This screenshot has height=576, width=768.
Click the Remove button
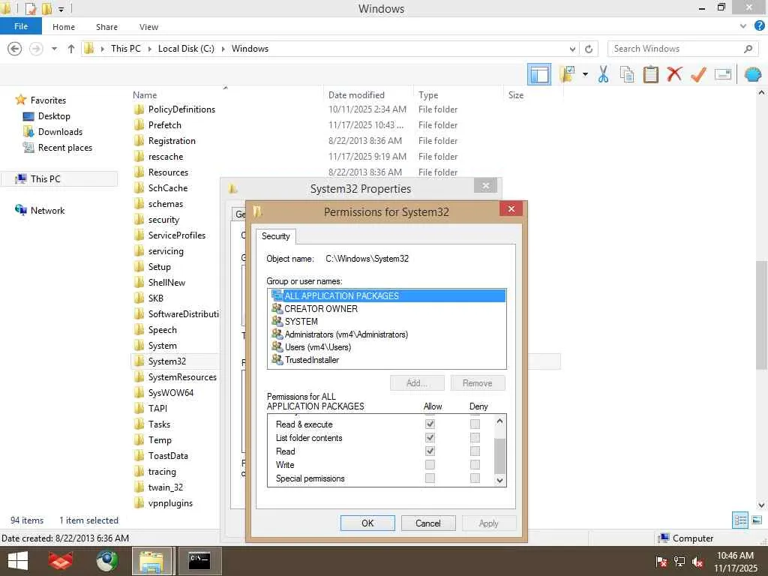click(478, 383)
